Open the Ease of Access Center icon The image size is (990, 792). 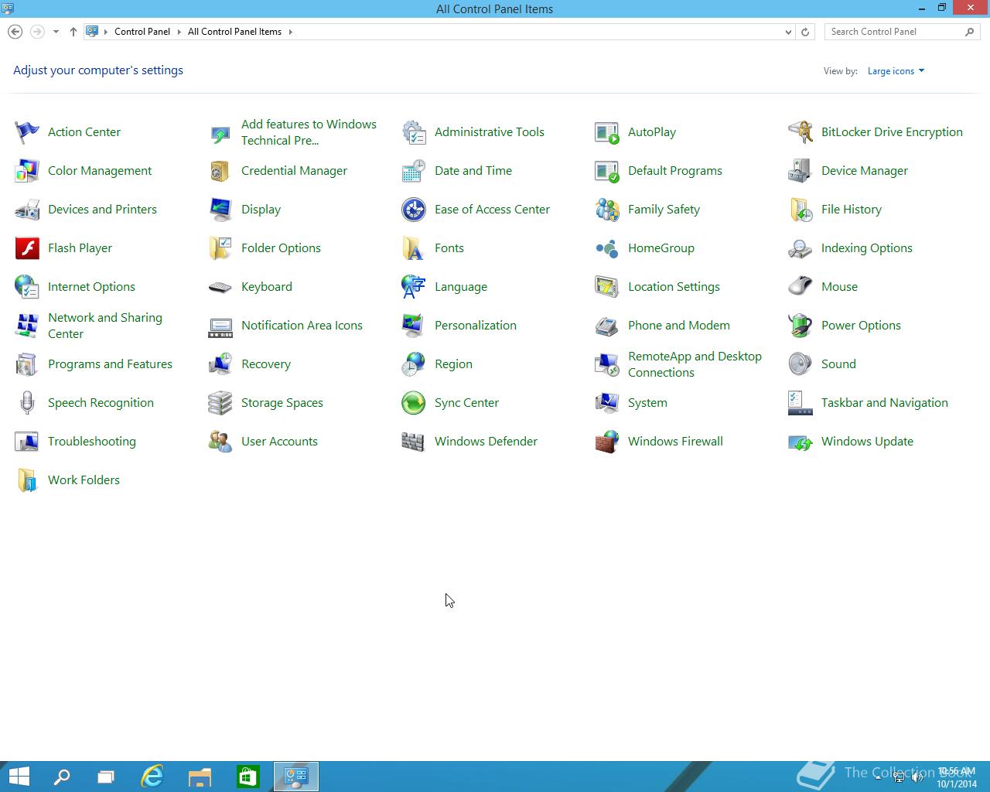pyautogui.click(x=414, y=210)
